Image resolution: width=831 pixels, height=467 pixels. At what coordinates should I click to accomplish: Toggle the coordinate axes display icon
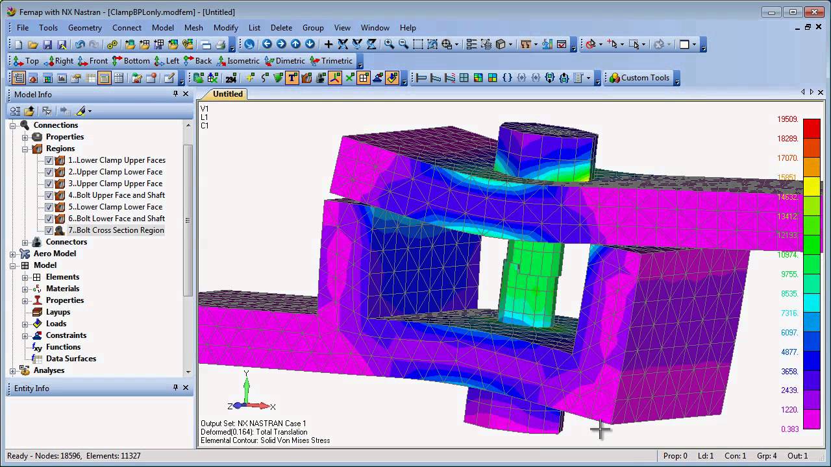pyautogui.click(x=335, y=78)
